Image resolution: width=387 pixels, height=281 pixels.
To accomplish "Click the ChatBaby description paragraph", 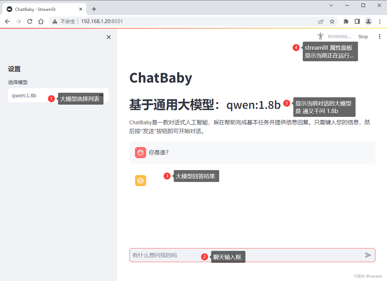I will click(250, 127).
